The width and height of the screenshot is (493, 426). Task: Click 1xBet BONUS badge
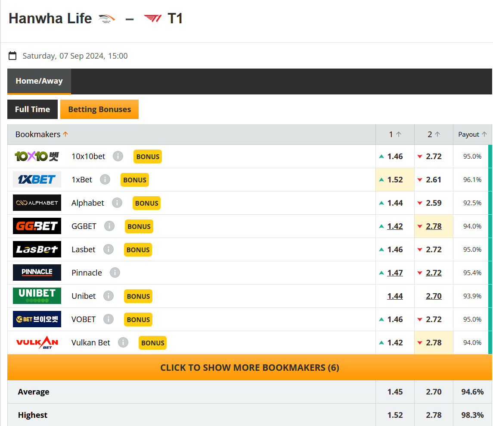point(135,180)
